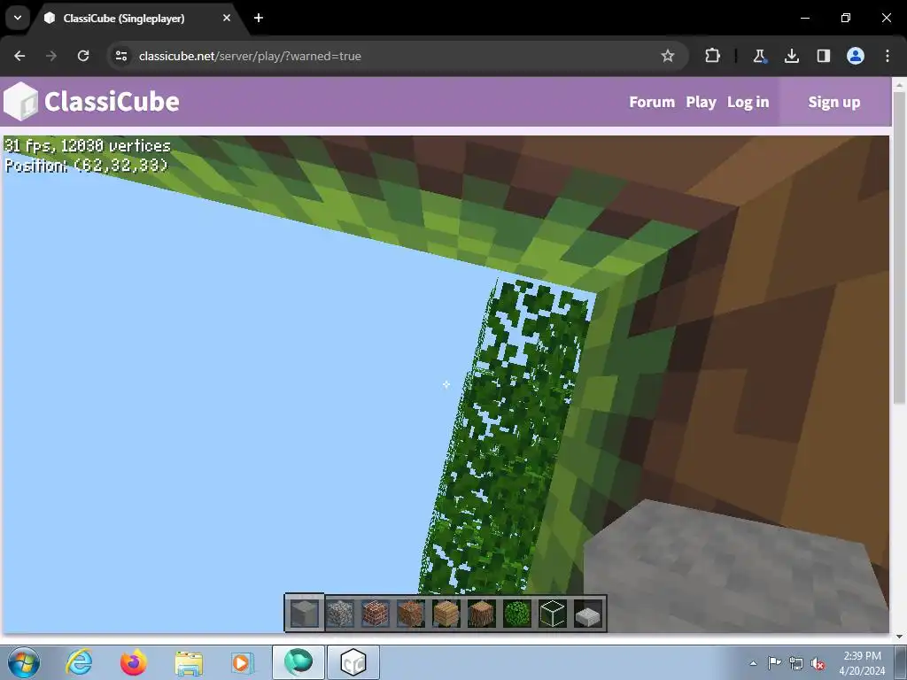
Task: Open the Chrome profile menu
Action: tap(856, 56)
